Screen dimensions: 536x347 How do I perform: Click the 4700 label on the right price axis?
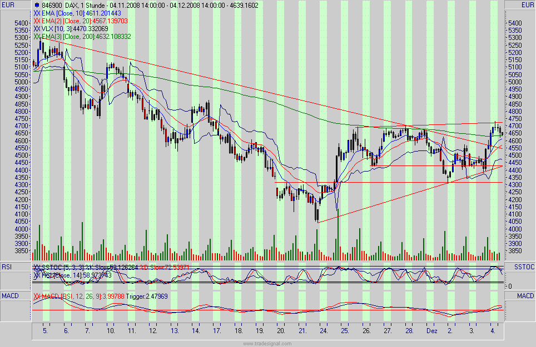click(x=515, y=126)
